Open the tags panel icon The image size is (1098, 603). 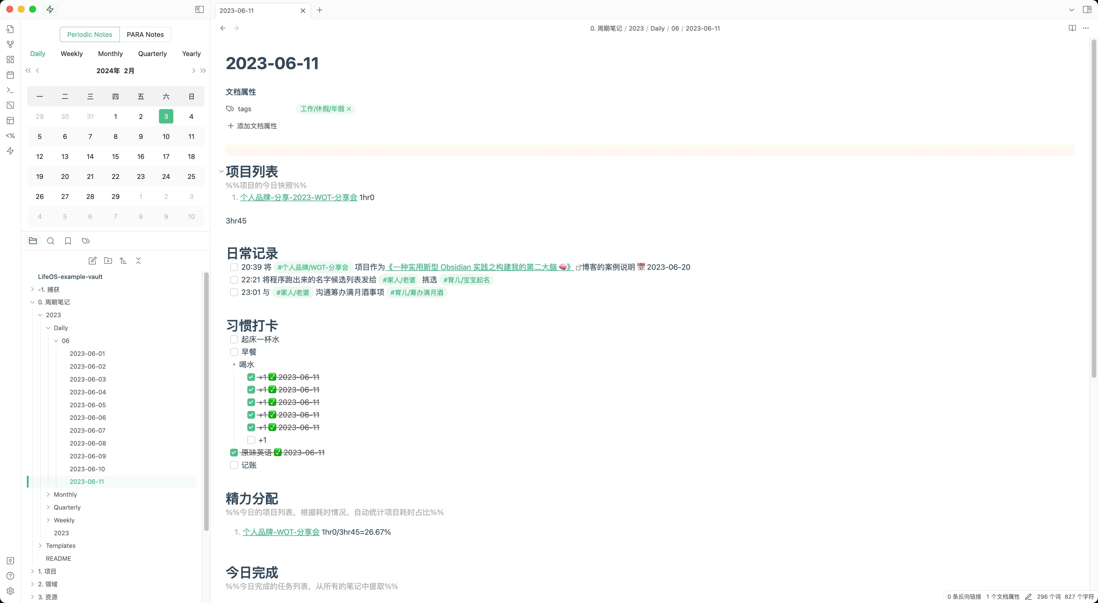tap(86, 241)
